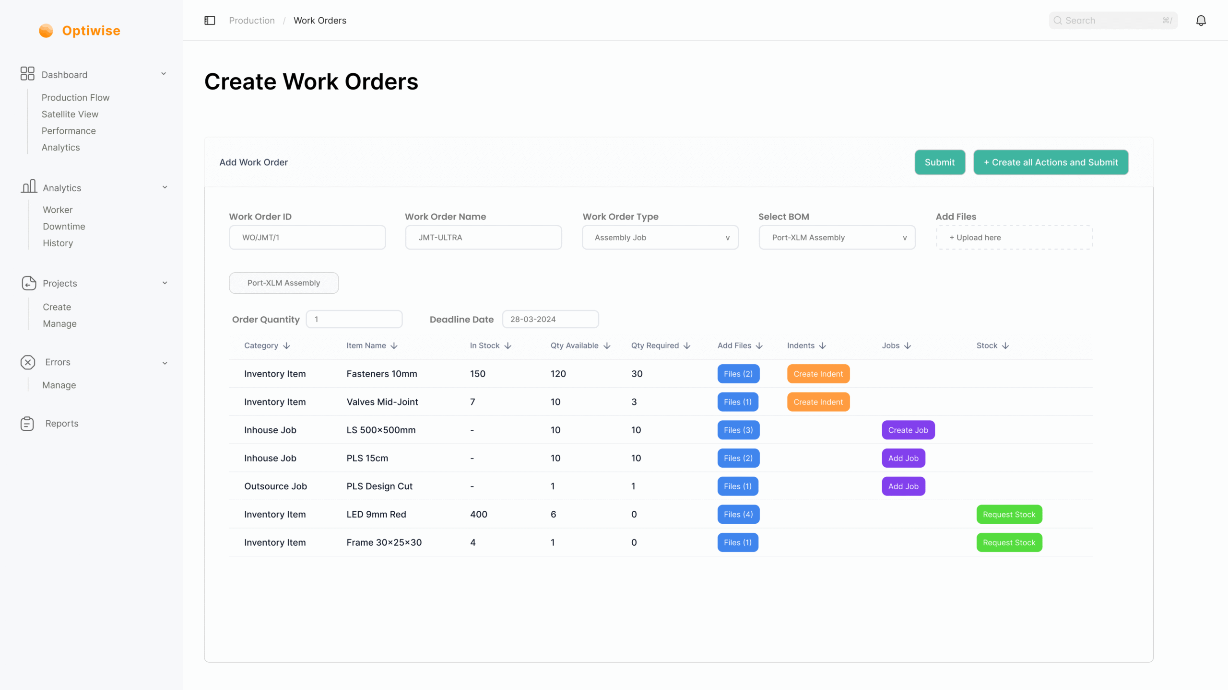Image resolution: width=1228 pixels, height=690 pixels.
Task: Click the sidebar collapse panel icon
Action: [x=210, y=21]
